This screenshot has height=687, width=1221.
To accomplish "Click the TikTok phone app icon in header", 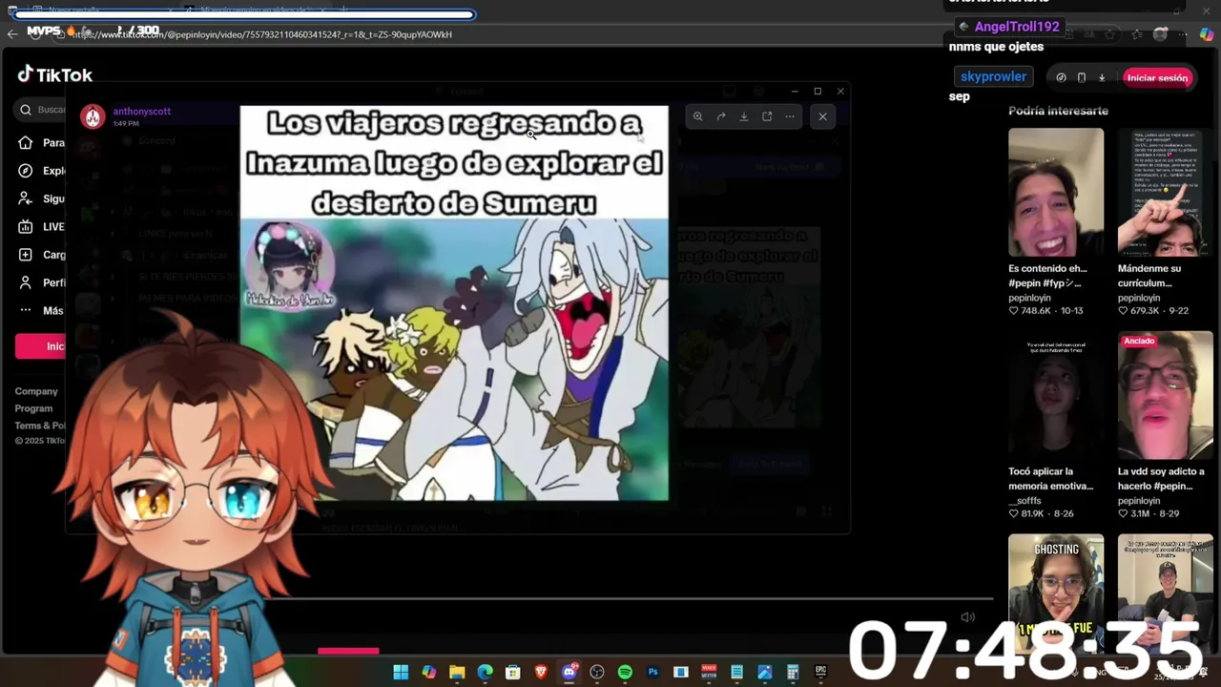I will tap(1081, 77).
